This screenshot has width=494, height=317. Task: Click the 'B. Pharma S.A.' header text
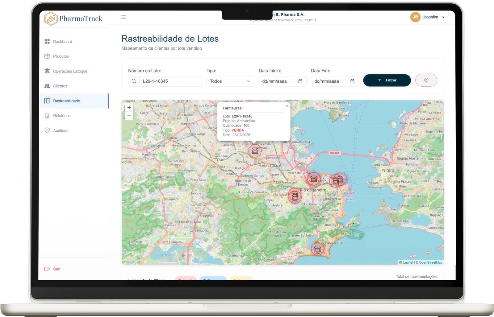(x=290, y=14)
